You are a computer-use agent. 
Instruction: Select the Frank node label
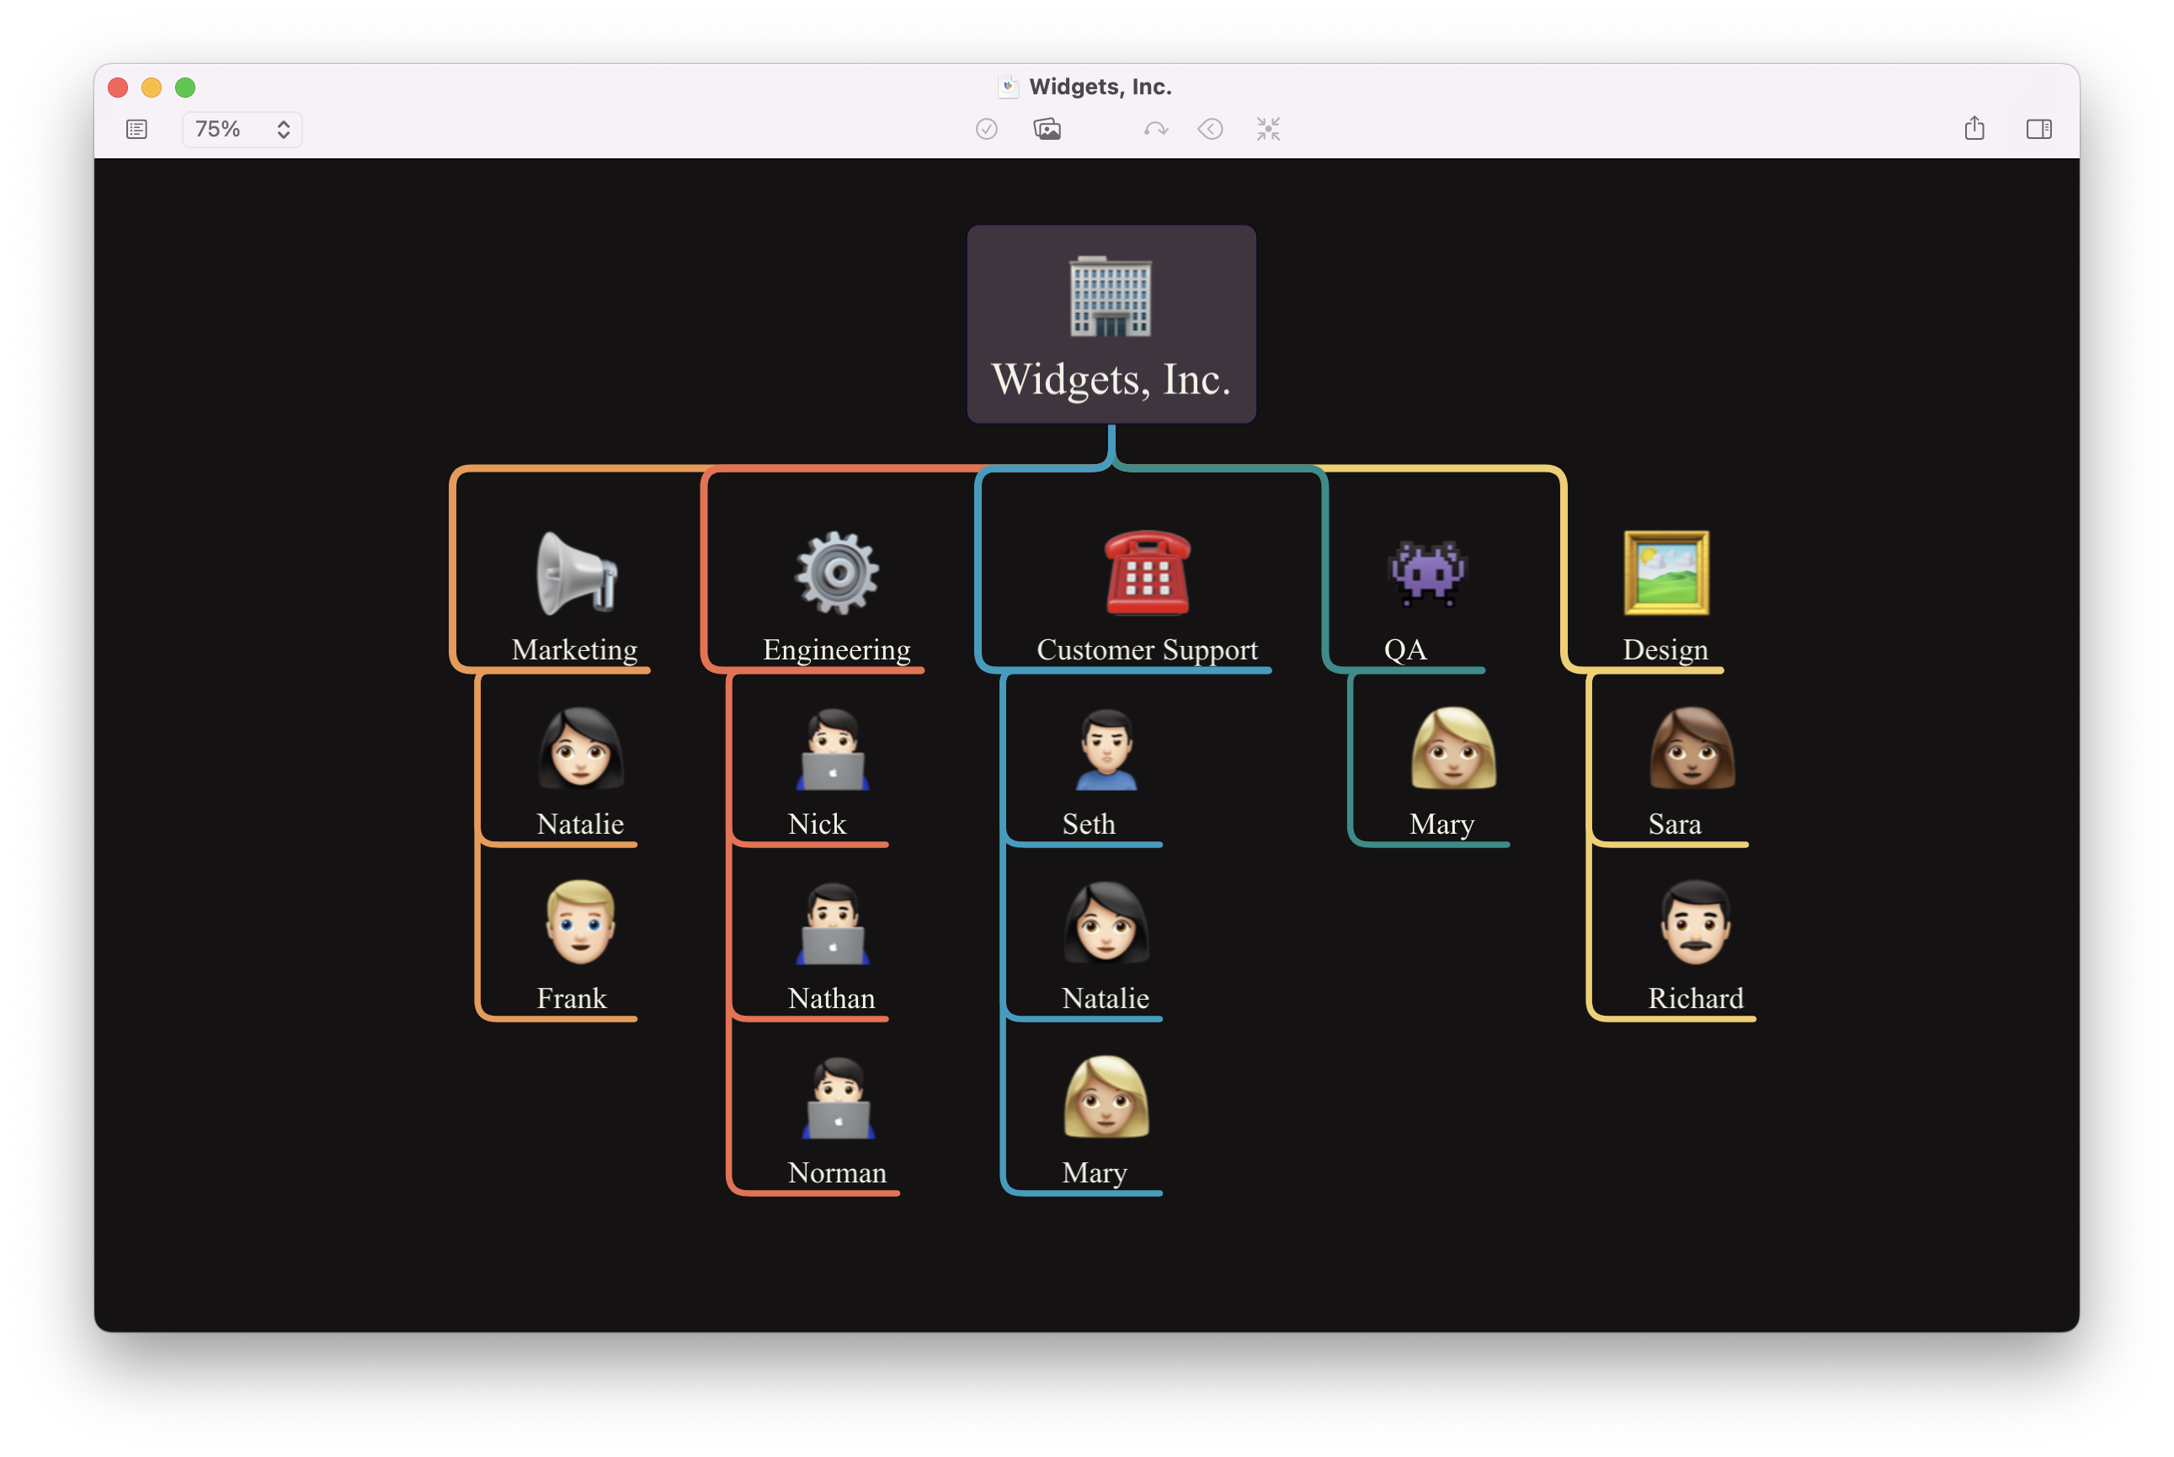pyautogui.click(x=572, y=998)
